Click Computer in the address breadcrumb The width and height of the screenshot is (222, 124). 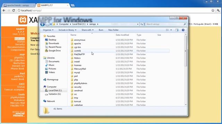64,24
